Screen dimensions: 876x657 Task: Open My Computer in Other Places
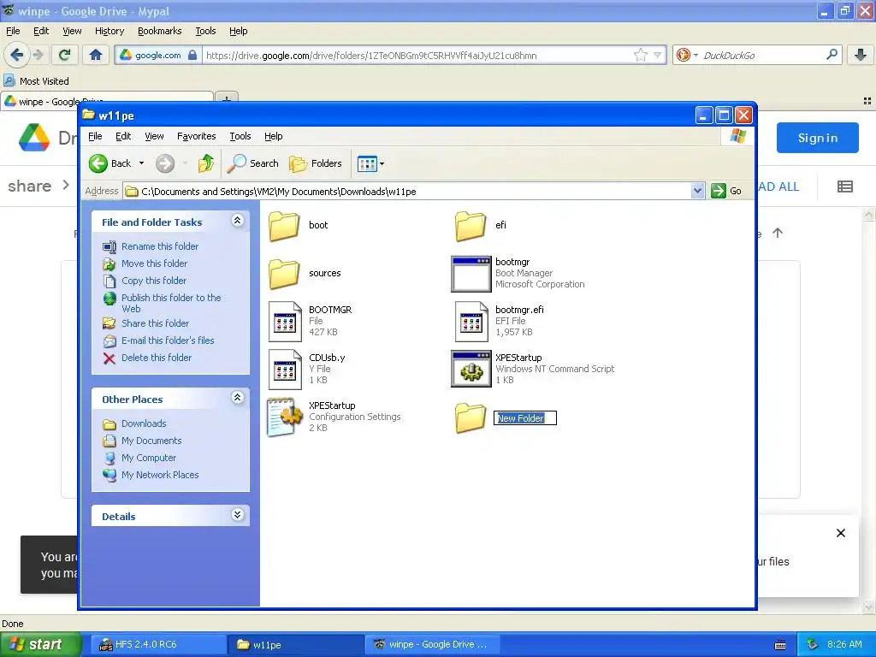point(149,459)
